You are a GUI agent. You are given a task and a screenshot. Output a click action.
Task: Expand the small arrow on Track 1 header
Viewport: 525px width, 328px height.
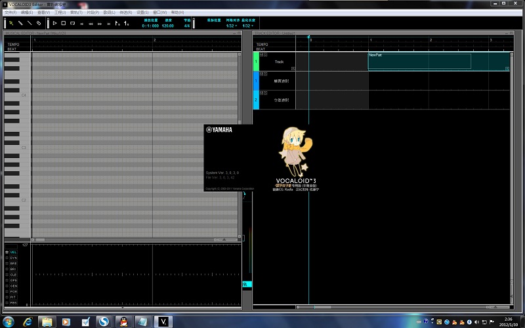tap(293, 68)
